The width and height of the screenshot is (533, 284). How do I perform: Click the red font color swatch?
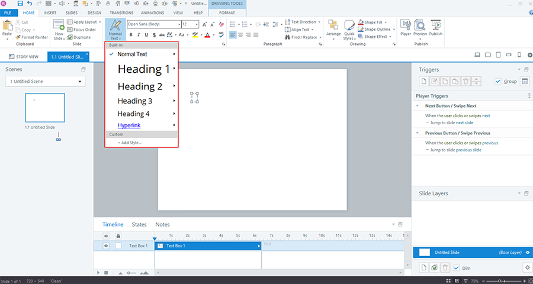pyautogui.click(x=207, y=35)
